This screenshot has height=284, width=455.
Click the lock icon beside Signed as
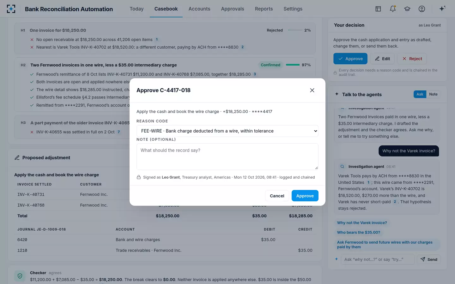click(x=139, y=177)
